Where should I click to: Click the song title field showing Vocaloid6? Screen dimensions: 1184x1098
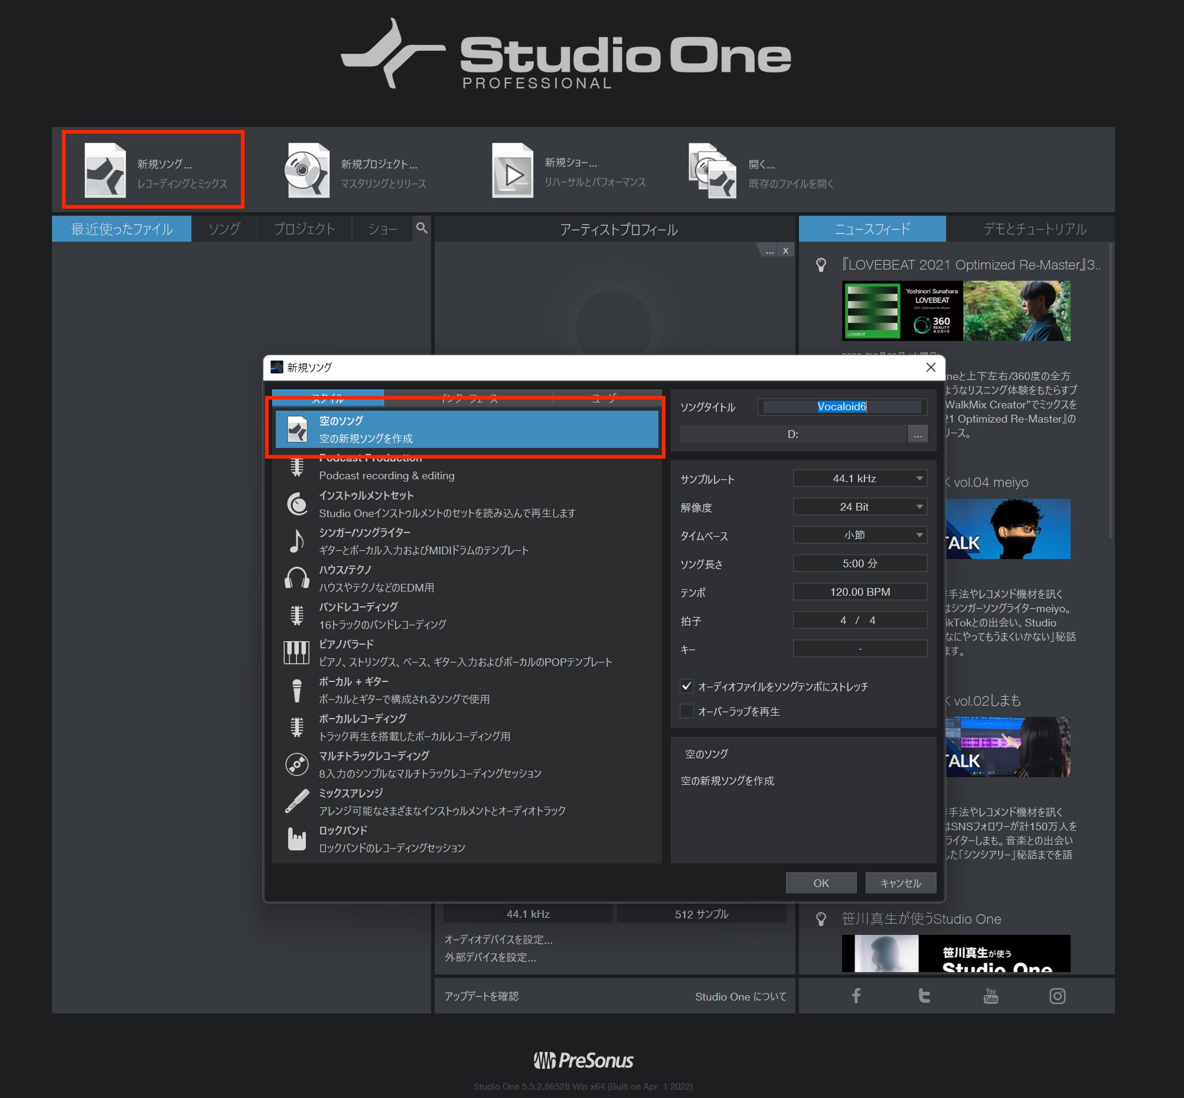click(x=841, y=407)
